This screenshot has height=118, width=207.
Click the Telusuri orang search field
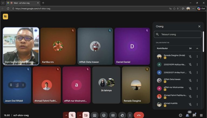point(178,35)
